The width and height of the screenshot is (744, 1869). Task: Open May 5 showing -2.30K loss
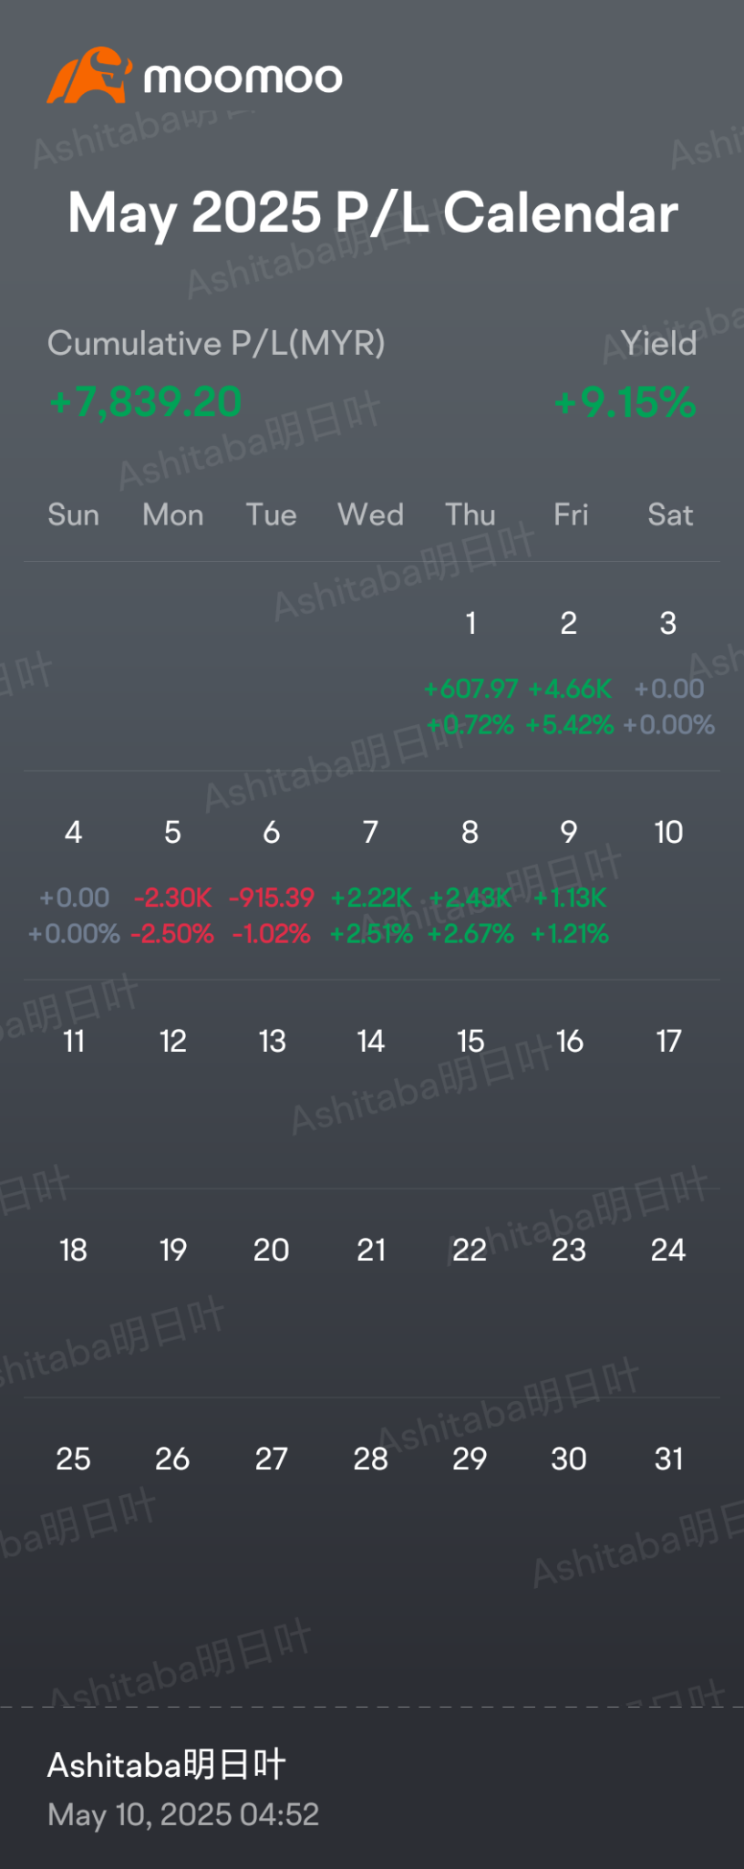point(172,882)
